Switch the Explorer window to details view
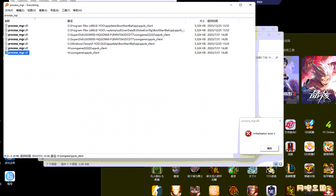The height and width of the screenshot is (196, 336). [276, 164]
